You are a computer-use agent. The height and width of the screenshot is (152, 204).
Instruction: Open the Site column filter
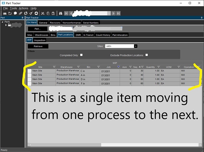(x=54, y=67)
